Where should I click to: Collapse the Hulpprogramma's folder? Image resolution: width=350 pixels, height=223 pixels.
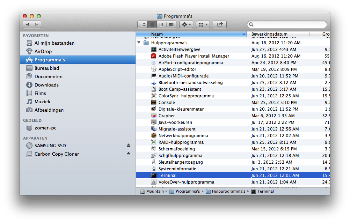pyautogui.click(x=139, y=43)
